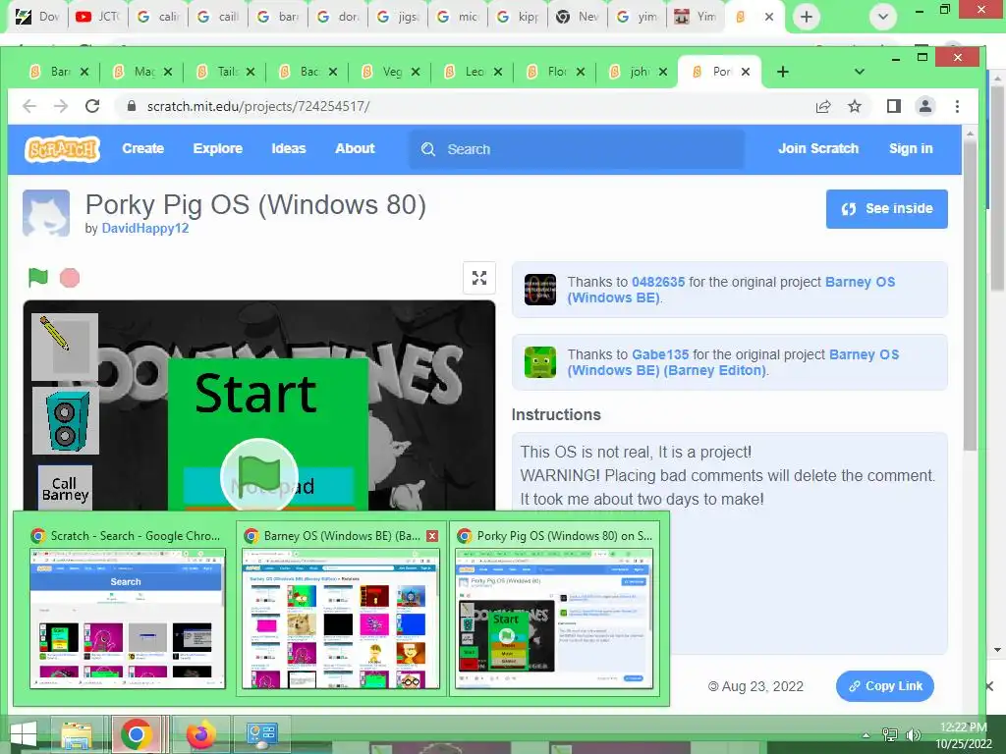Go back in the front Chrome window
The width and height of the screenshot is (1006, 754).
click(29, 106)
